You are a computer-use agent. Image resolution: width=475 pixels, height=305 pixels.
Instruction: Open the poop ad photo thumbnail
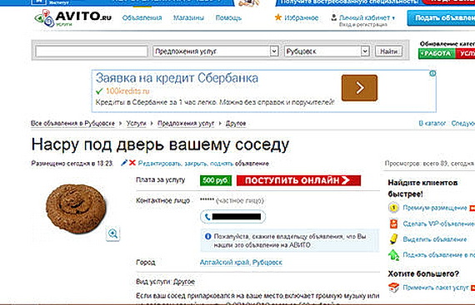click(x=76, y=209)
